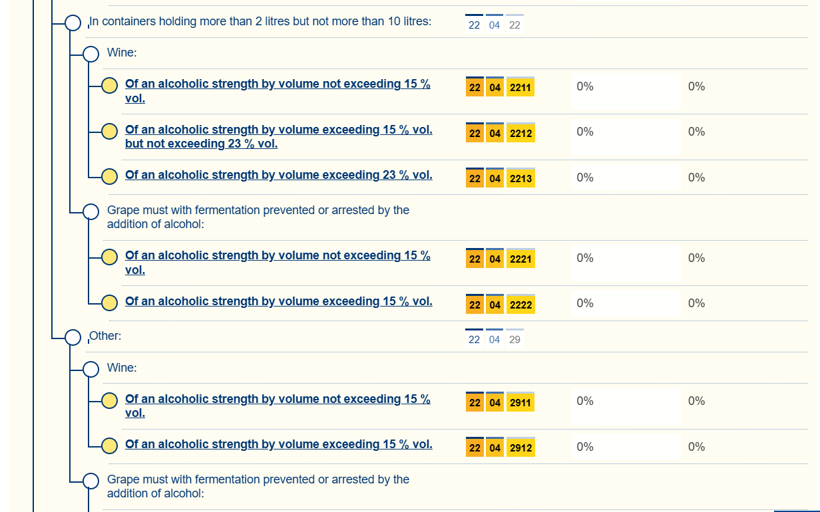Image resolution: width=820 pixels, height=512 pixels.
Task: Select the 2211 commodity code badge
Action: click(520, 87)
